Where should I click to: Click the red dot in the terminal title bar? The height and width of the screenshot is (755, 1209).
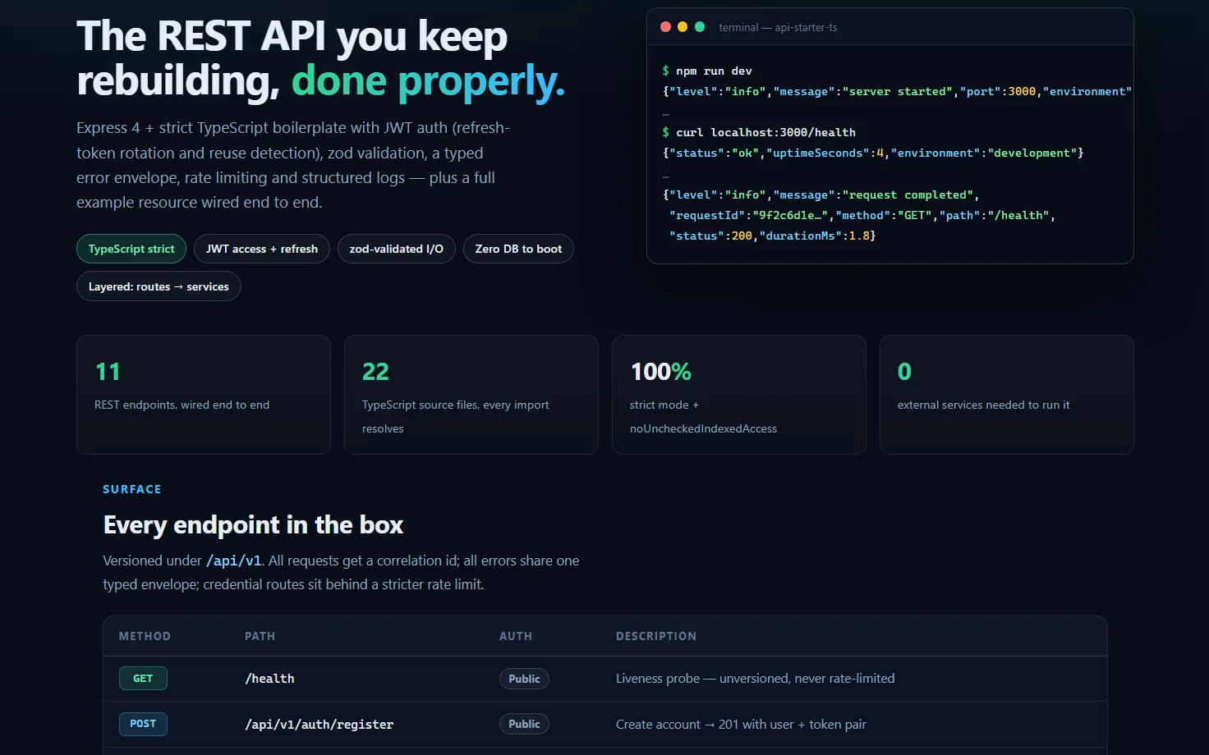(665, 27)
